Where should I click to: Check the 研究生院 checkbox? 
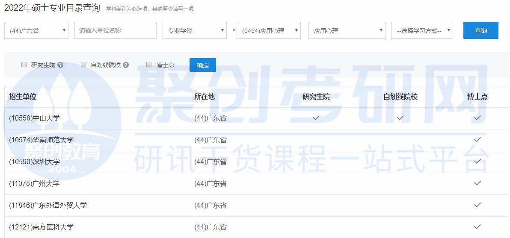coord(24,65)
